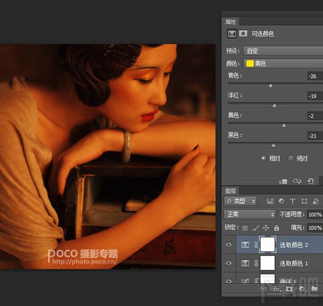Click the Selective Color adjustment icon in Properties

click(232, 34)
